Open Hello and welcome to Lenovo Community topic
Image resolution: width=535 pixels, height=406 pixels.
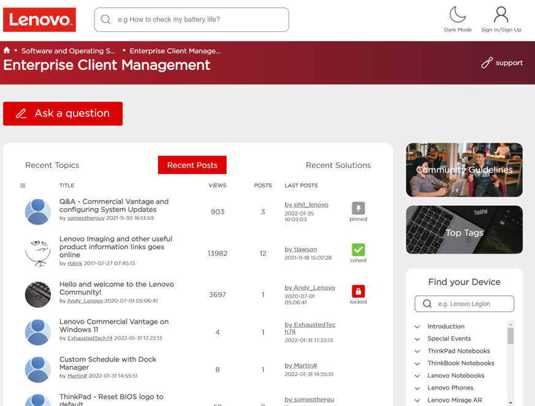pos(116,288)
